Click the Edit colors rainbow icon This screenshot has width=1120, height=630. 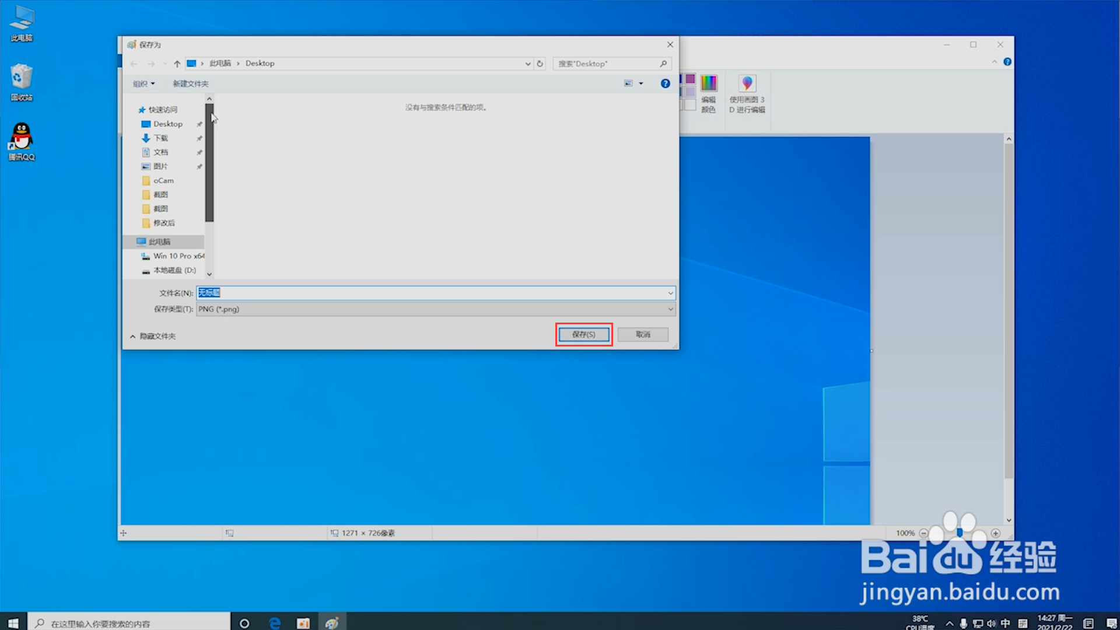[708, 83]
